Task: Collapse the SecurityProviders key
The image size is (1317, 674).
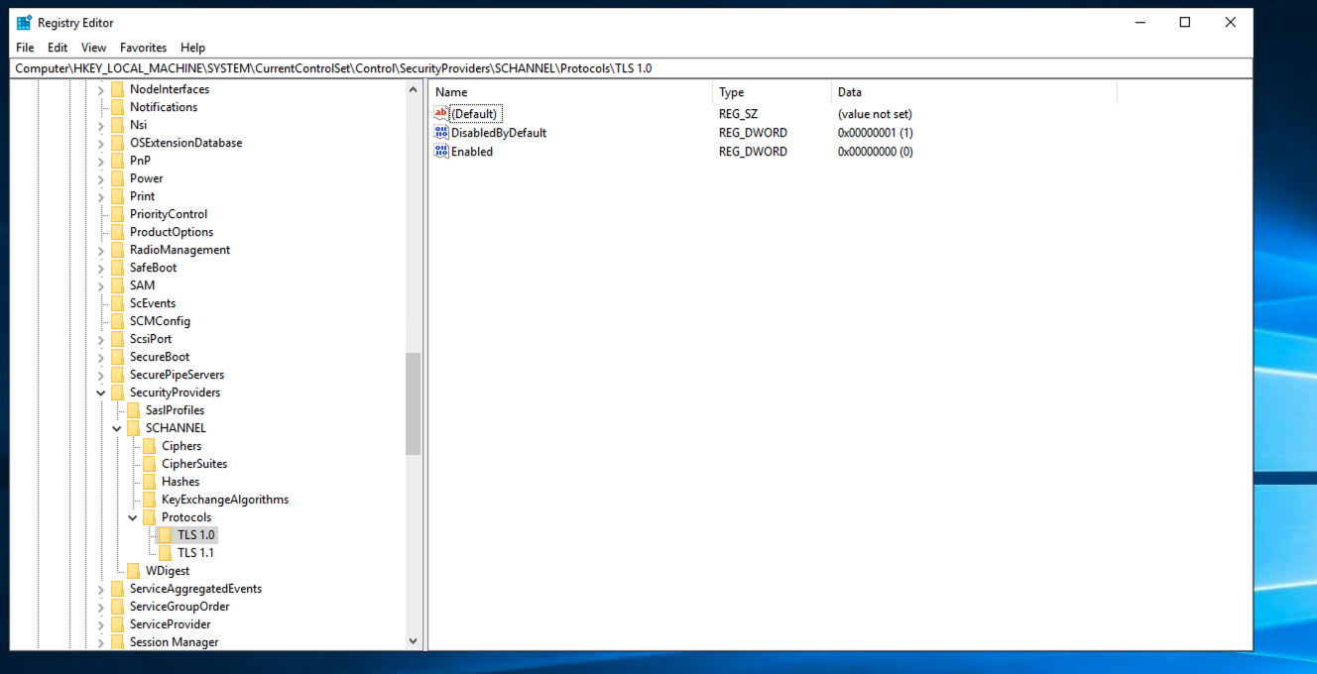Action: click(101, 393)
